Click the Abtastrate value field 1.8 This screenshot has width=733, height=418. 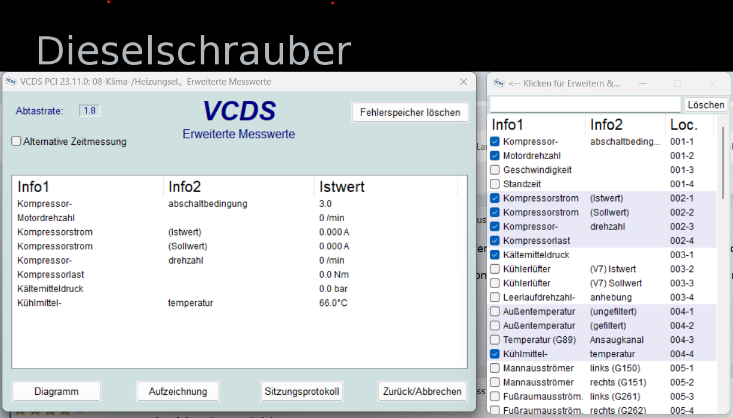point(90,110)
